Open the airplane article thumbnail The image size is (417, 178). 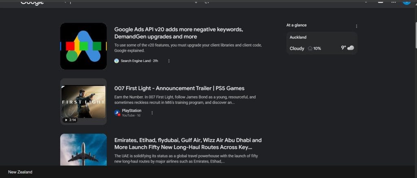[83, 149]
